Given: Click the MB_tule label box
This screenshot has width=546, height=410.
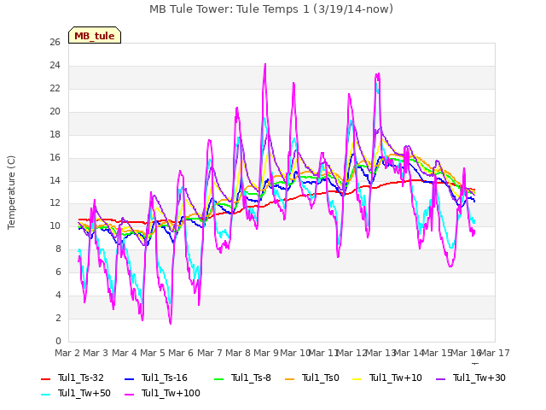Looking at the screenshot, I should tap(95, 35).
